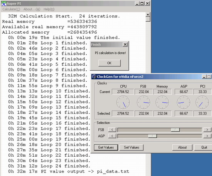Click the Current CPU value 2784.52

123,92
